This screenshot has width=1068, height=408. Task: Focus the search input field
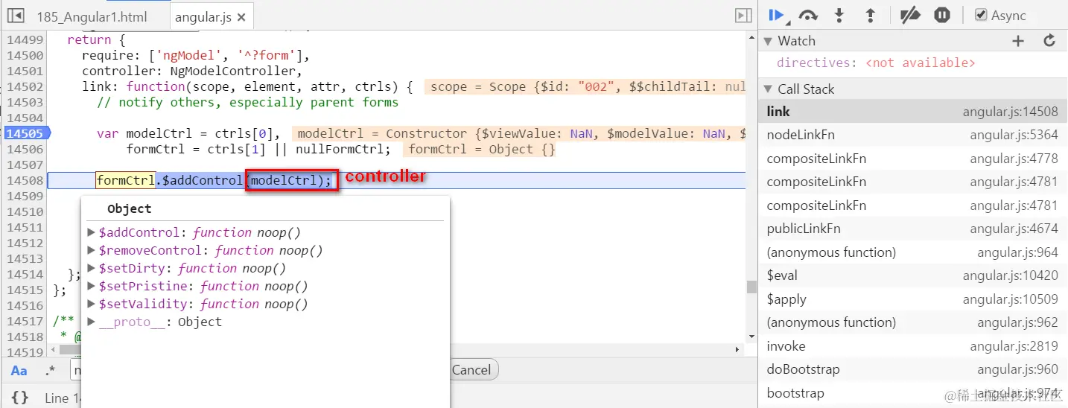tap(76, 370)
